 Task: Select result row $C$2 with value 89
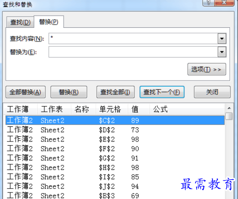point(115,120)
